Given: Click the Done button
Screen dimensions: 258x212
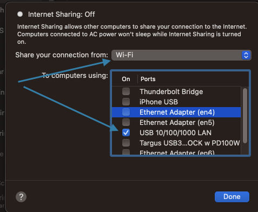Looking at the screenshot, I should click(x=232, y=197).
